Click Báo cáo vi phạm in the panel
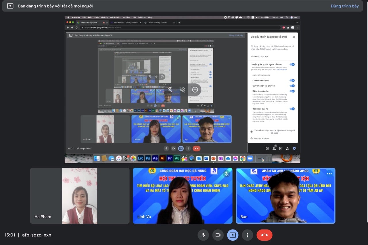Screen dimensions: 368x245 (260, 138)
